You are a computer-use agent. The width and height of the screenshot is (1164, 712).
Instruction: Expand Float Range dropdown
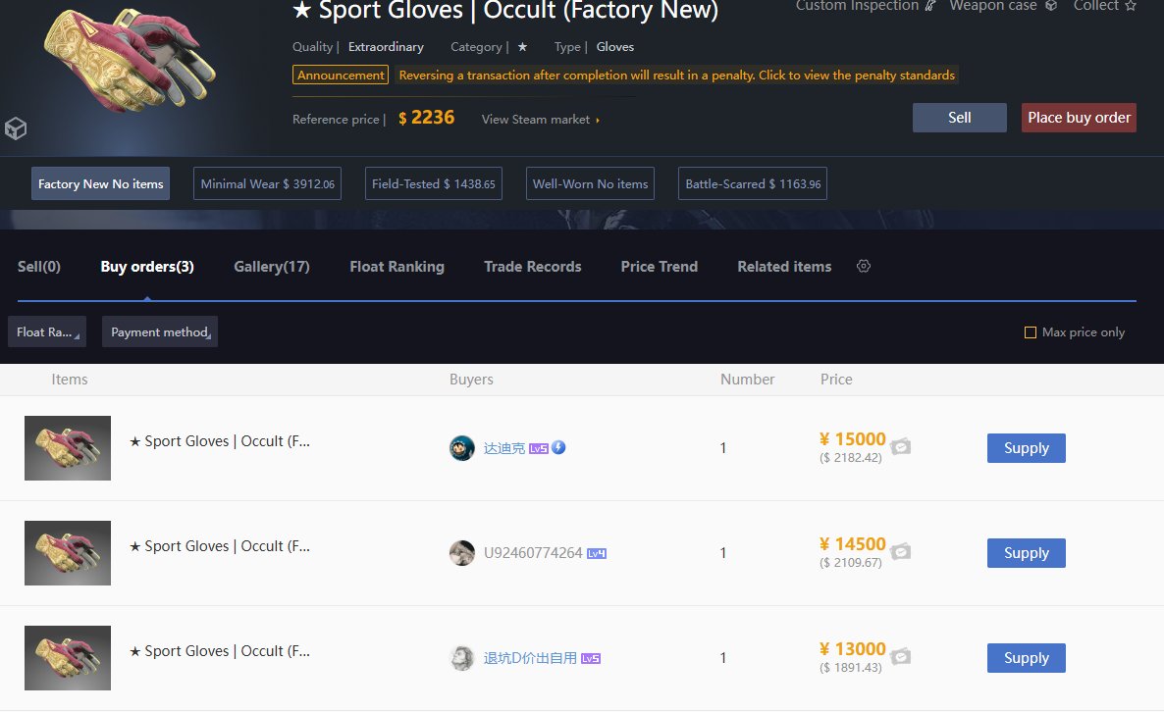pos(47,331)
